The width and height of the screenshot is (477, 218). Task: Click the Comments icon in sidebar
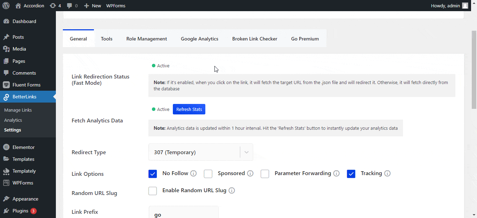(6, 73)
